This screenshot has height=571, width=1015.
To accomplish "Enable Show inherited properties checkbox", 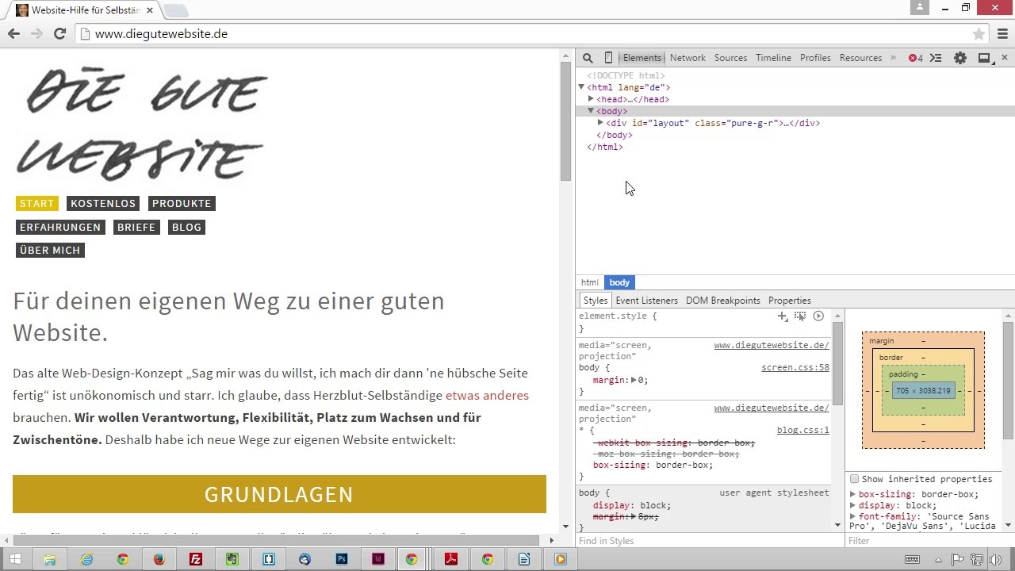I will click(x=854, y=479).
